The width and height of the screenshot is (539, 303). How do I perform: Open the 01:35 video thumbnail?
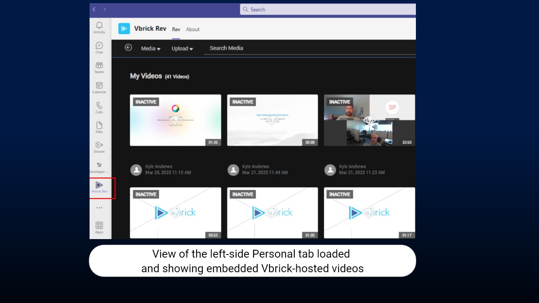176,120
